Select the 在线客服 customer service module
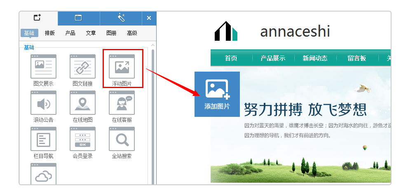The height and width of the screenshot is (193, 408). pyautogui.click(x=122, y=103)
